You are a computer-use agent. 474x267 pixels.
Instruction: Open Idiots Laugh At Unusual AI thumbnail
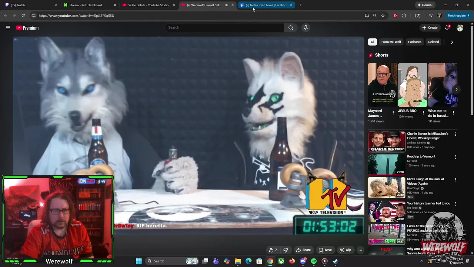click(387, 187)
